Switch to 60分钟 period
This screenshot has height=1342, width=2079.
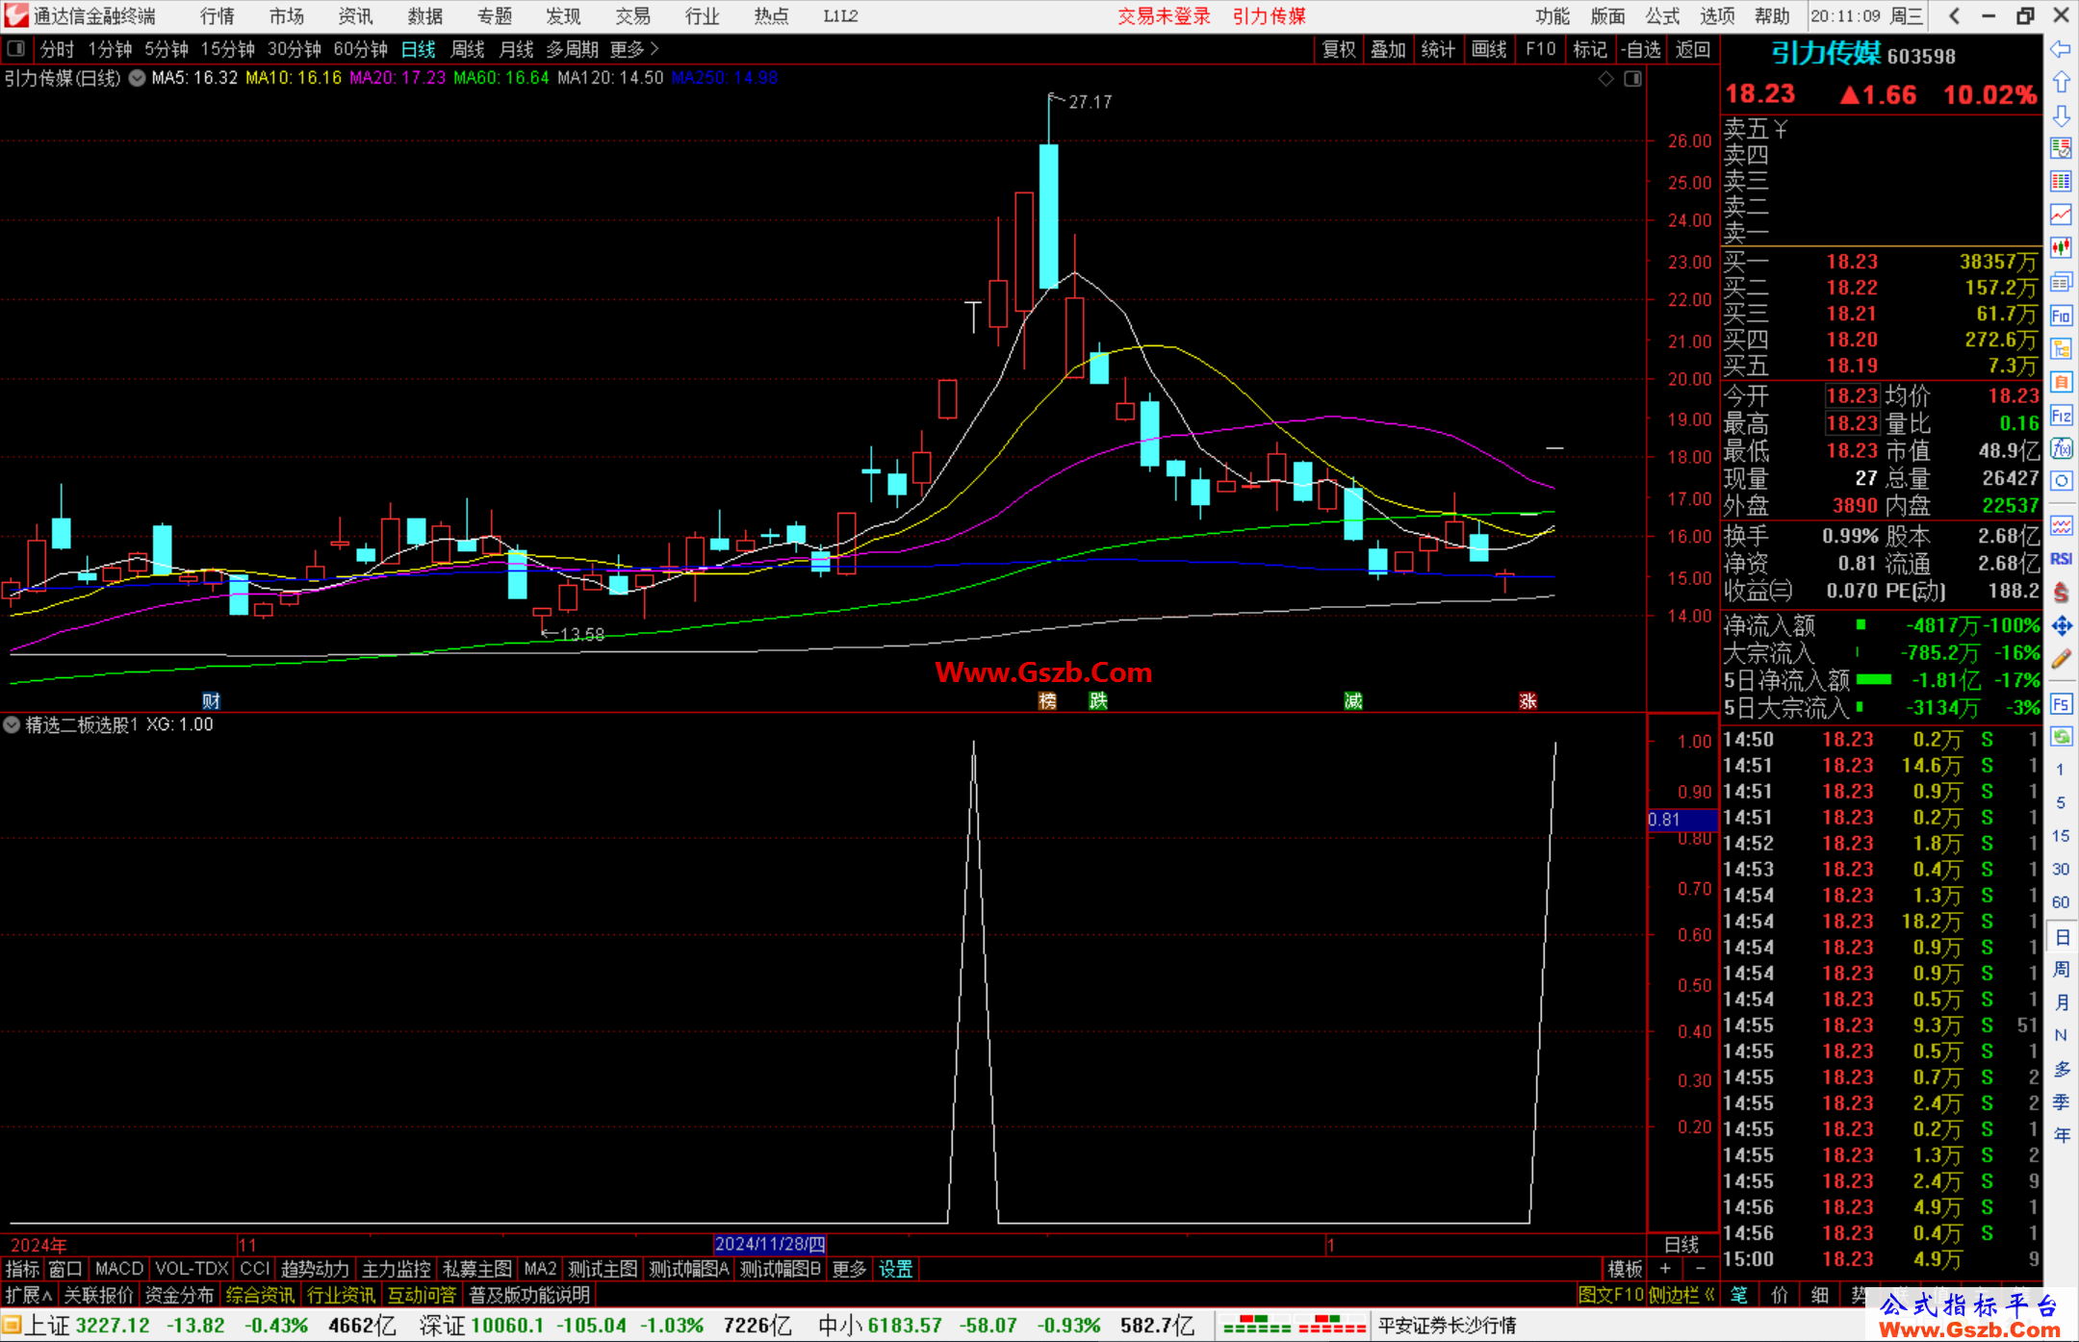[360, 49]
